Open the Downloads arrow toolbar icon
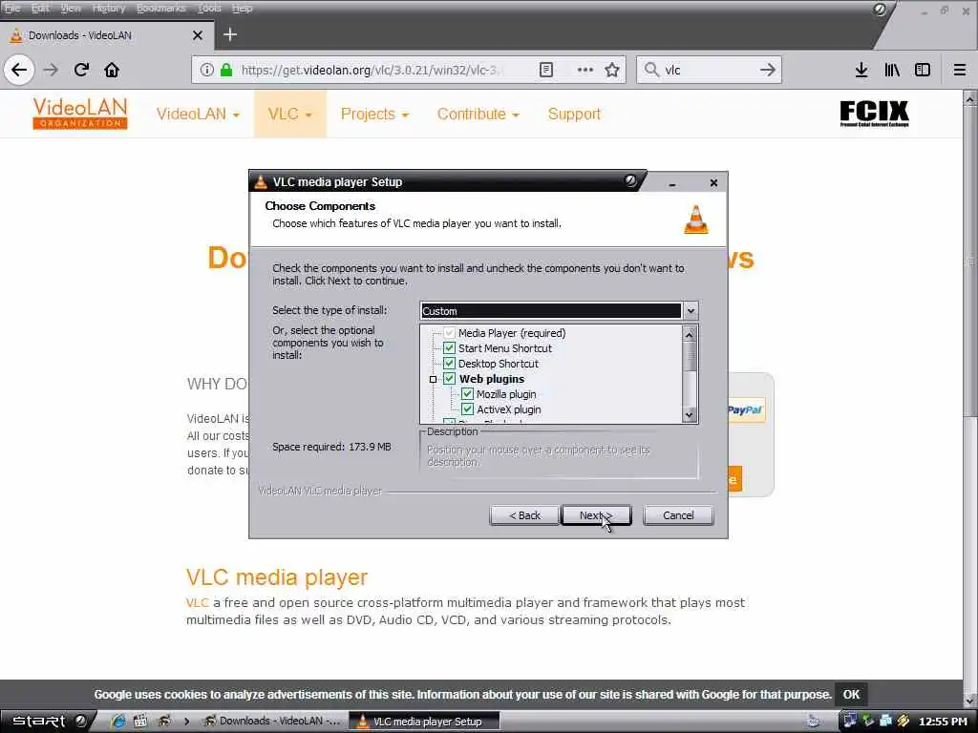 click(861, 70)
